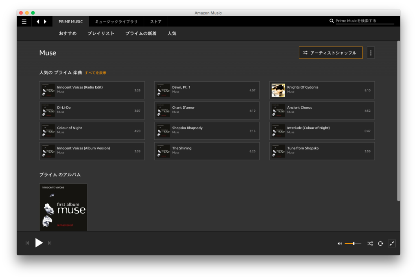This screenshot has height=279, width=417.
Task: Click the Muse artist name under Knights Of Cydonia
Action: tap(291, 92)
